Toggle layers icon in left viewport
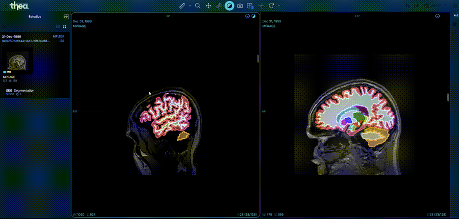Viewport: 459px width, 219px height. [x=247, y=16]
